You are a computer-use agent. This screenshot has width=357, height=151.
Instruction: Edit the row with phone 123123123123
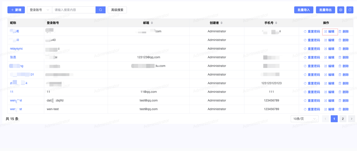[x=329, y=83]
